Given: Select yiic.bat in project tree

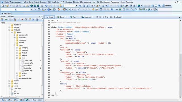Looking at the screenshot, I should (16, 93).
